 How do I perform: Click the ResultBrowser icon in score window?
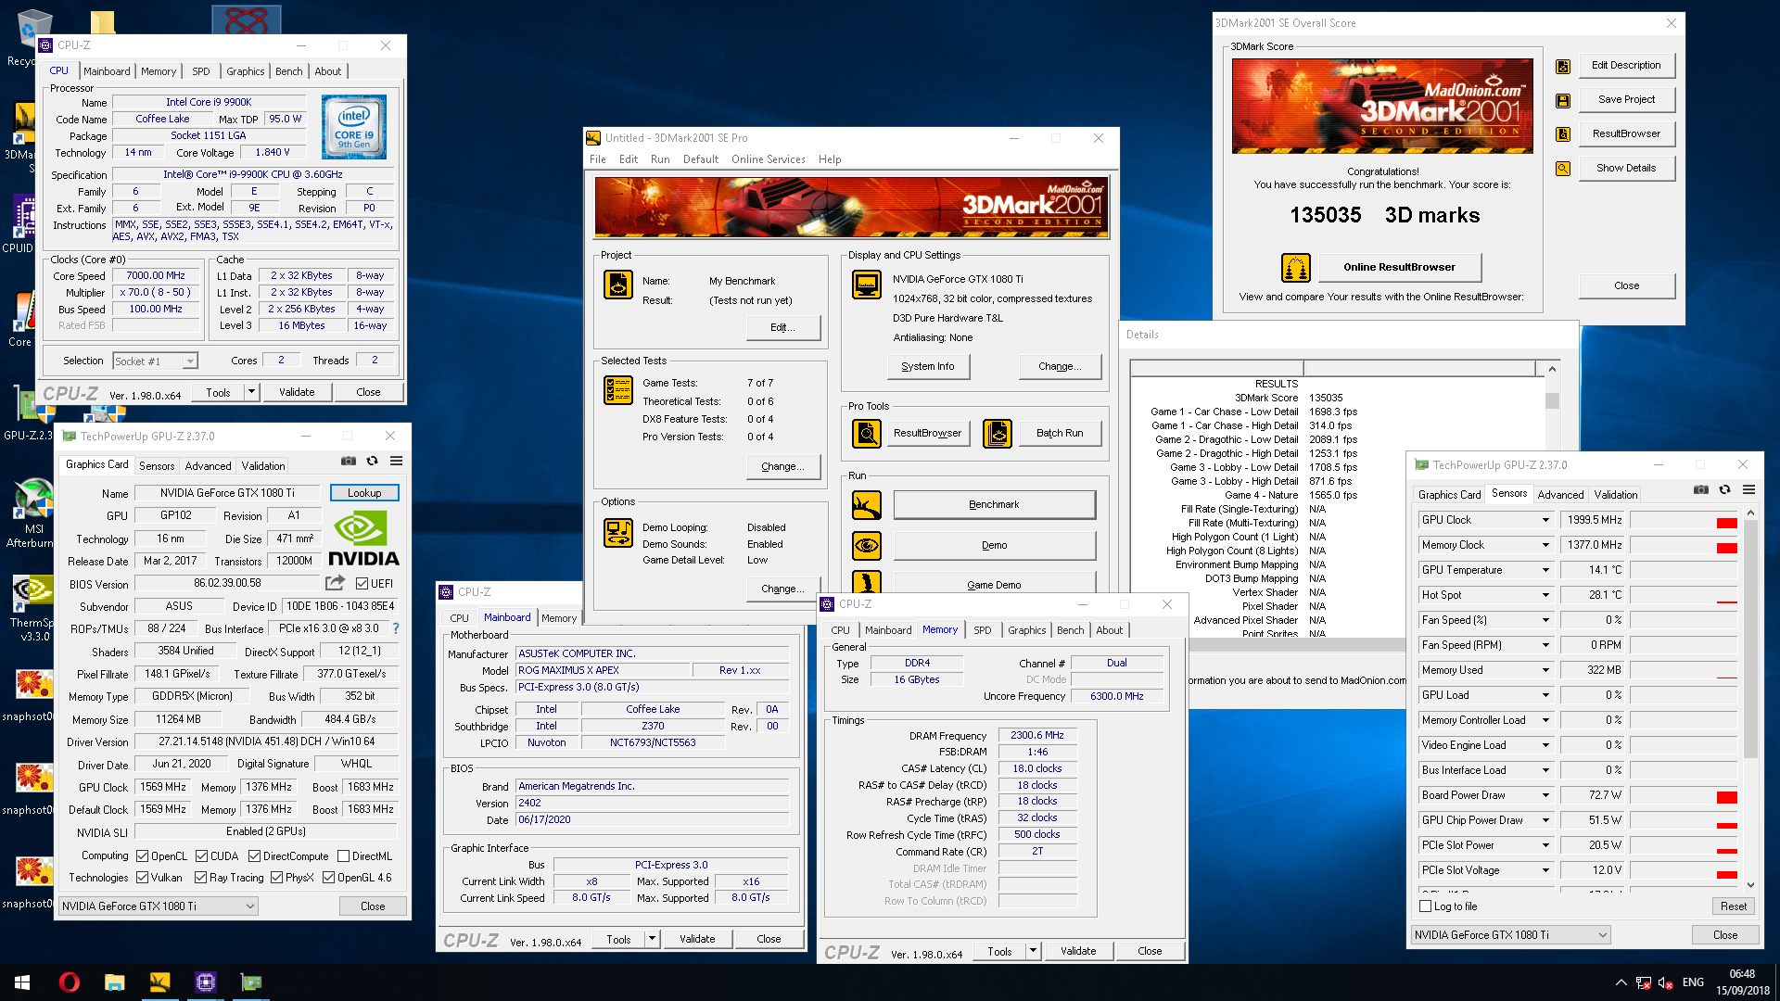coord(1563,134)
